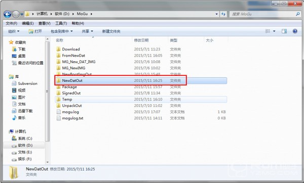Click the search MoGu input field
Viewport: 304px width, 183px height.
coord(263,14)
